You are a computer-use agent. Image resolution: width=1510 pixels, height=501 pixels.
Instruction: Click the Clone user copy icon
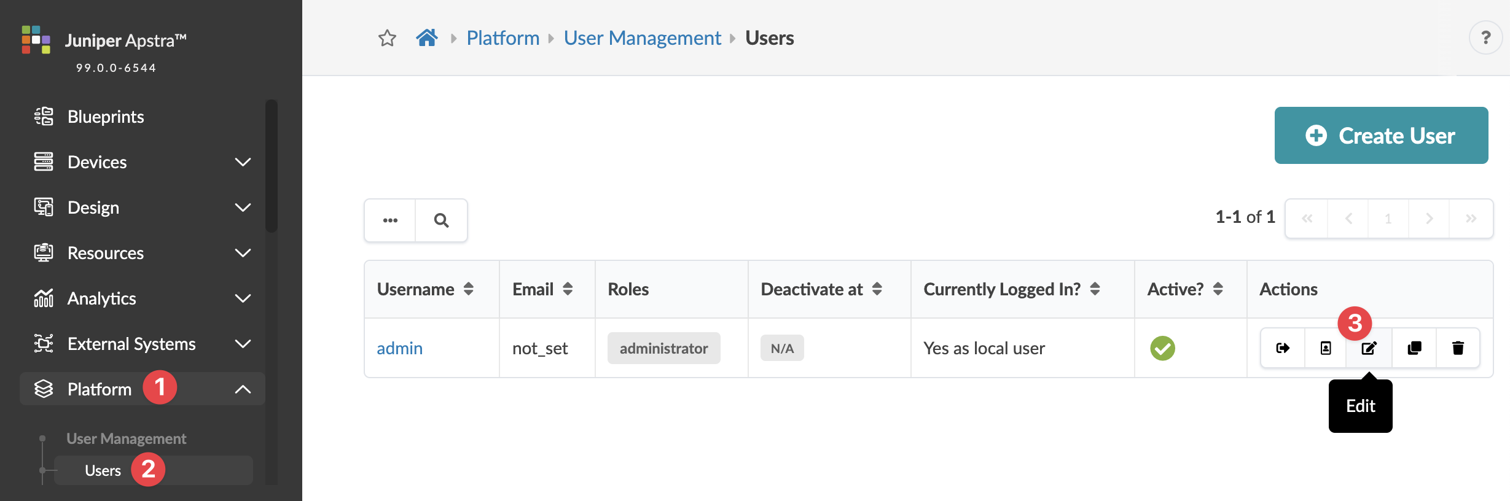click(1414, 349)
